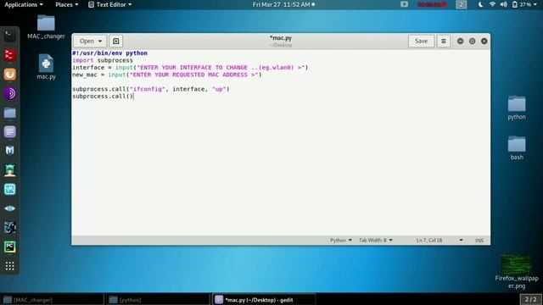Click Open to choose a file
The height and width of the screenshot is (305, 543).
[87, 42]
